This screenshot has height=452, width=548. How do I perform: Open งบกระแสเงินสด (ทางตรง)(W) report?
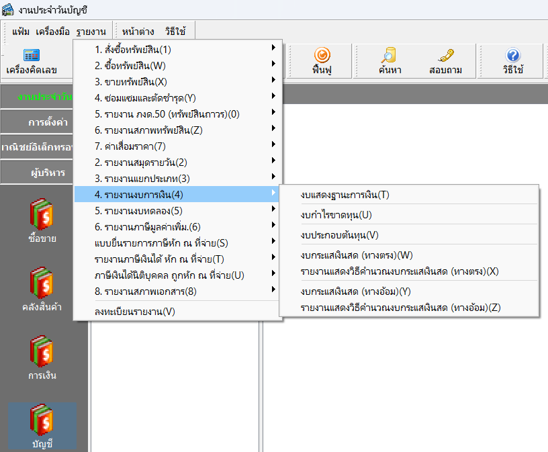[x=409, y=255]
